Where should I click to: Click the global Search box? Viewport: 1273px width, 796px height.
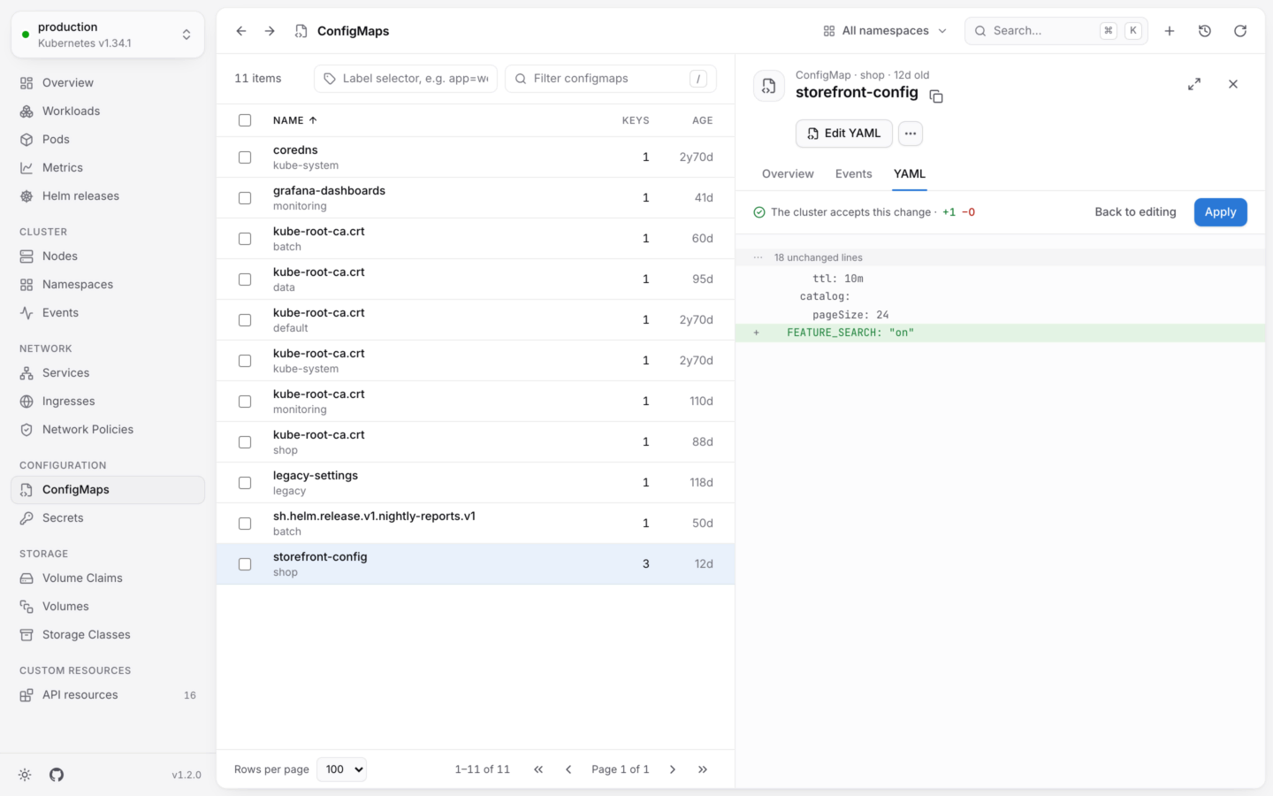[1056, 31]
